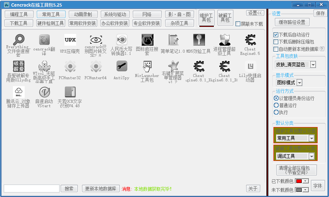Focus the search text input field
This screenshot has width=329, height=197.
pyautogui.click(x=32, y=189)
